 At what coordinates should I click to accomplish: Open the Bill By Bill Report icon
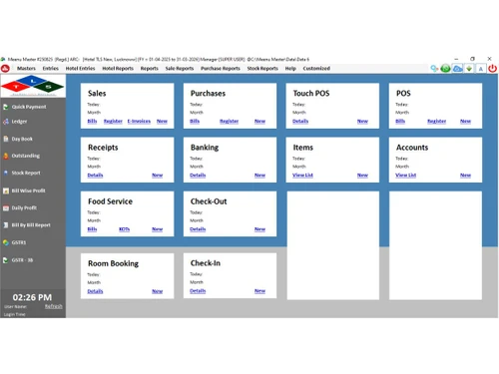pos(6,225)
